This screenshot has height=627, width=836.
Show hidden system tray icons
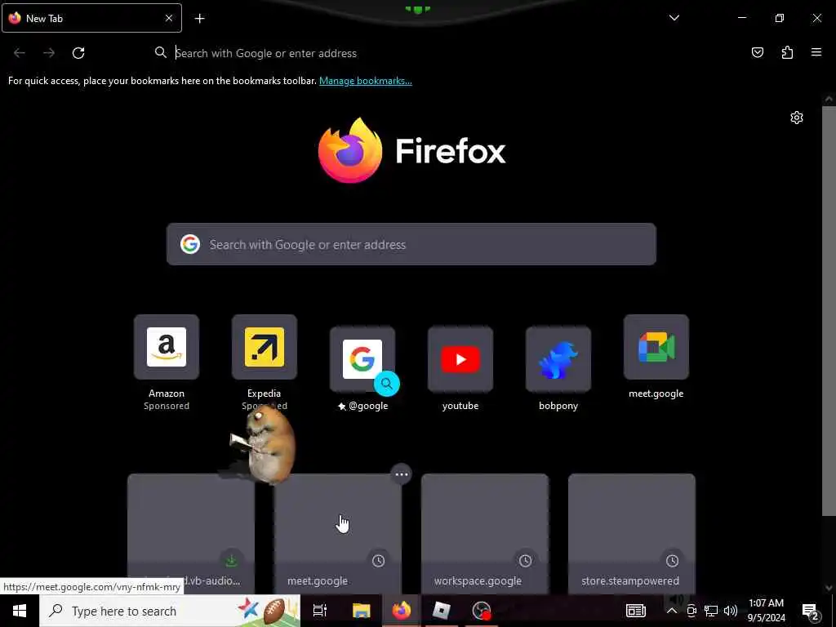coord(672,611)
